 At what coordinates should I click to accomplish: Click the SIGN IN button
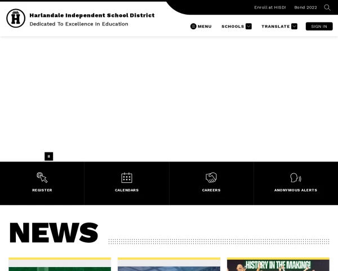pos(319,27)
